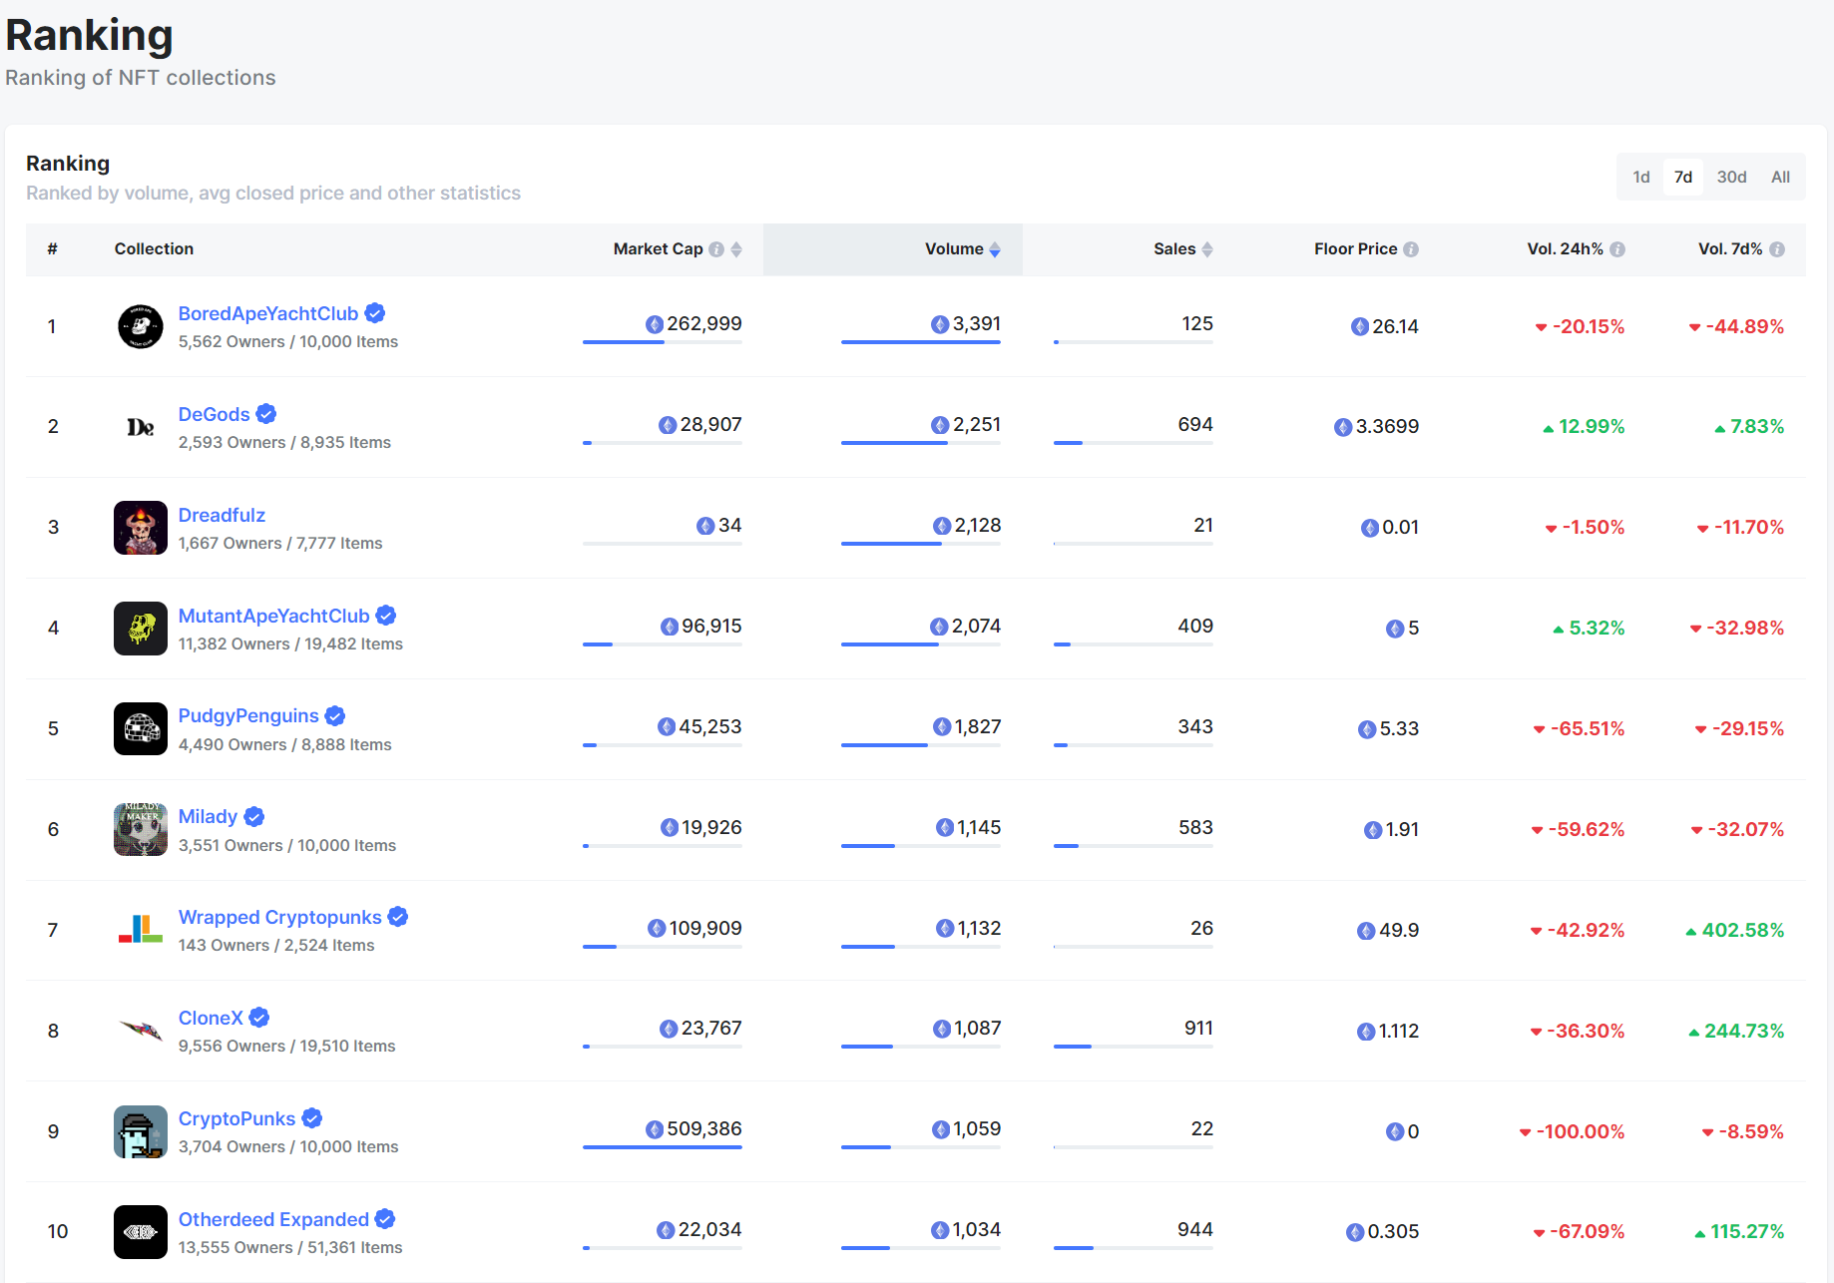Select the All time range option
Viewport: 1834px width, 1283px height.
[1780, 177]
